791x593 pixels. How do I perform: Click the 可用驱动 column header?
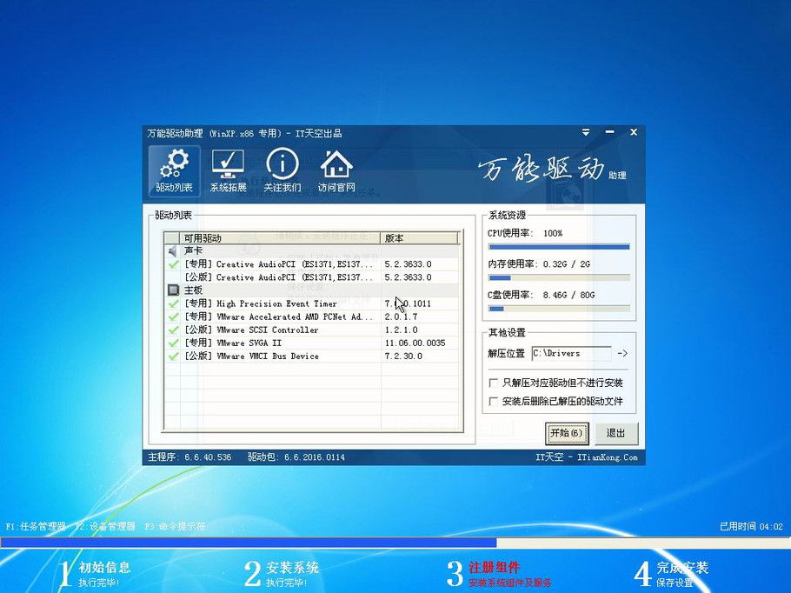tap(280, 237)
